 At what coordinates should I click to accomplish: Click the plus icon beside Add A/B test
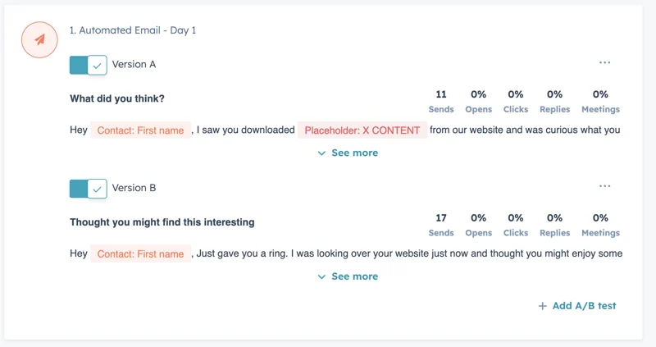click(542, 306)
